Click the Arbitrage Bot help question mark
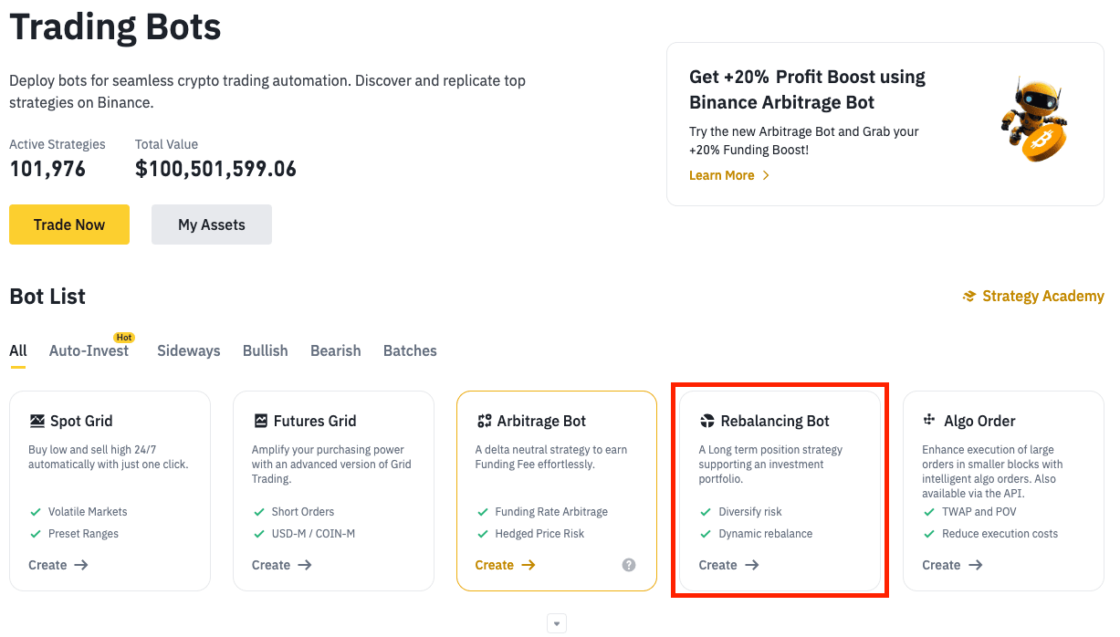The width and height of the screenshot is (1120, 637). pos(629,565)
